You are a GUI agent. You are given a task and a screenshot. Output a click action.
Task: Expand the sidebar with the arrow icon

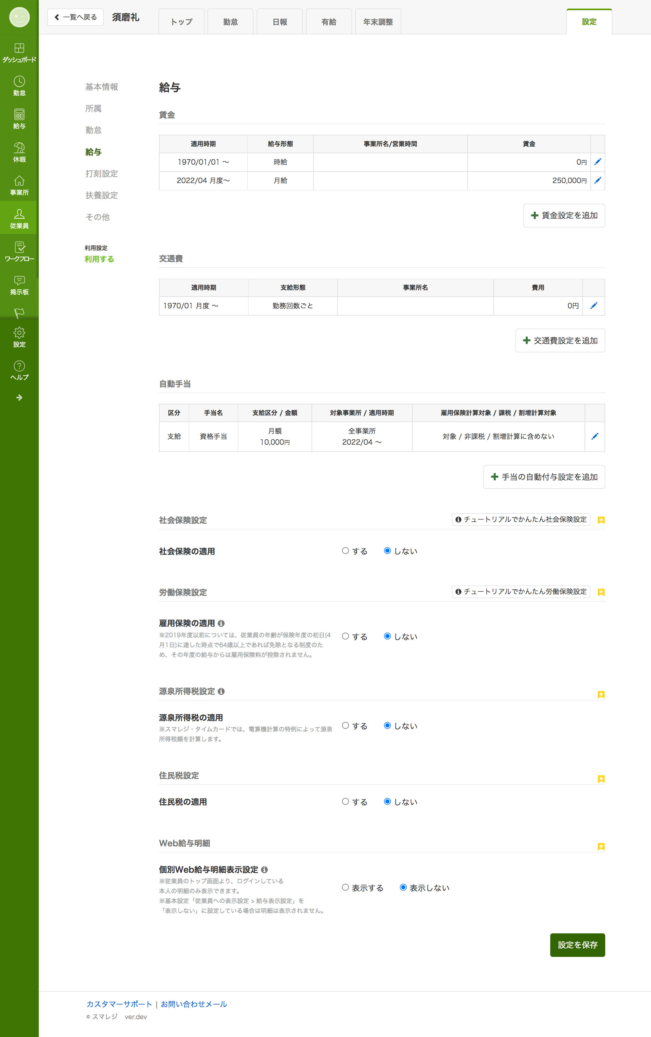pyautogui.click(x=19, y=397)
